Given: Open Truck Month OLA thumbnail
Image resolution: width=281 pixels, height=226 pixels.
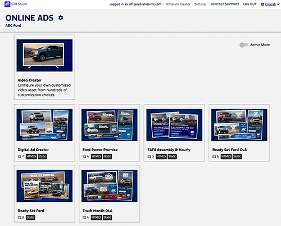Looking at the screenshot, I should coord(110,186).
